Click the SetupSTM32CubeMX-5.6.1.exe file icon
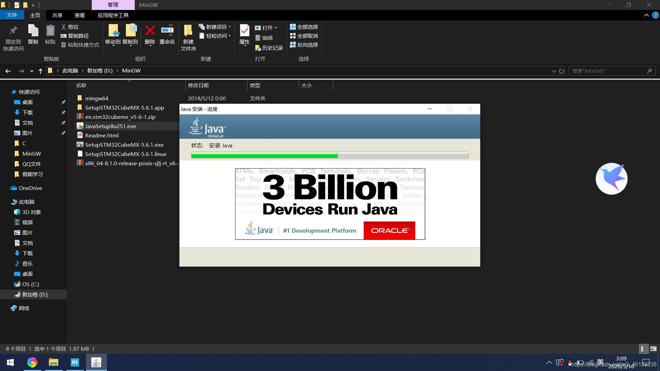This screenshot has width=660, height=371. (x=79, y=145)
